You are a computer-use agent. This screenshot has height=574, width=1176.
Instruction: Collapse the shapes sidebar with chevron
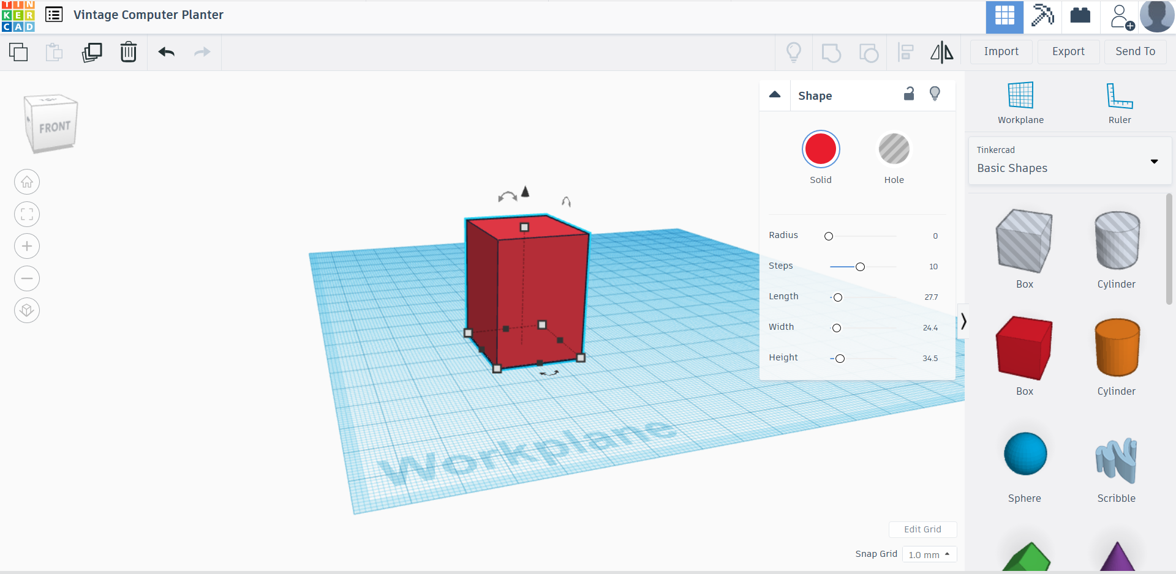963,321
